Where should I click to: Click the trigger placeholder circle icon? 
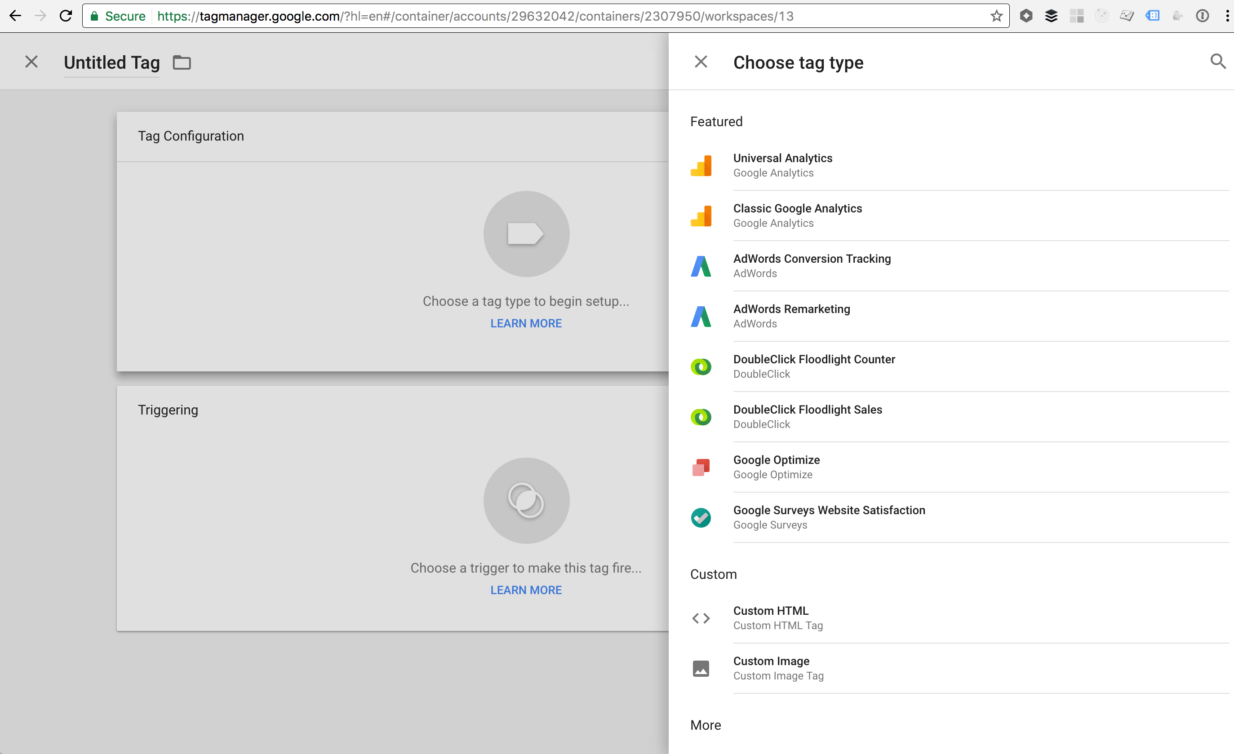click(x=526, y=500)
